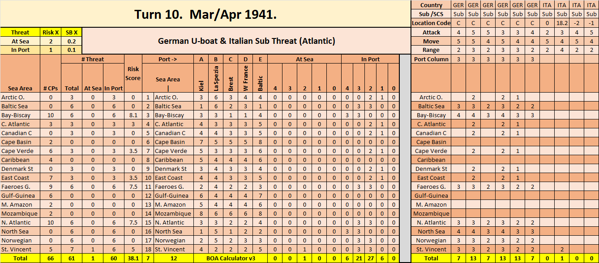Select the "Port Column" row label
Image resolution: width=599 pixels, height=263 pixels.
pyautogui.click(x=431, y=59)
